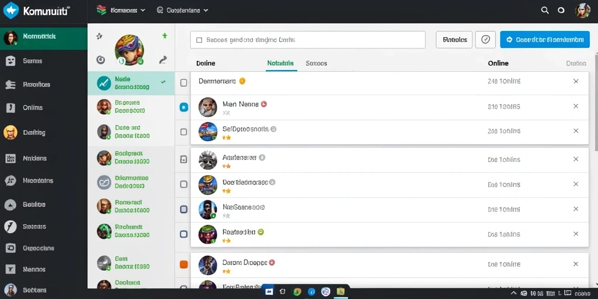The height and width of the screenshot is (299, 598).
Task: Click the share arrow icon in the profile panel
Action: click(x=163, y=60)
